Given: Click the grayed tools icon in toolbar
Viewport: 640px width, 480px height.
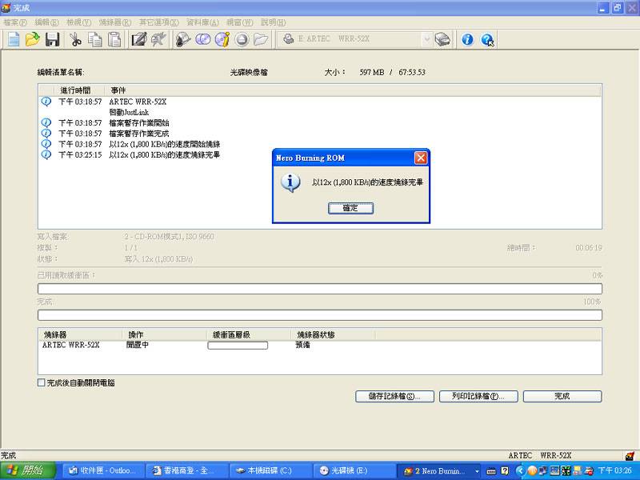Looking at the screenshot, I should [x=158, y=39].
